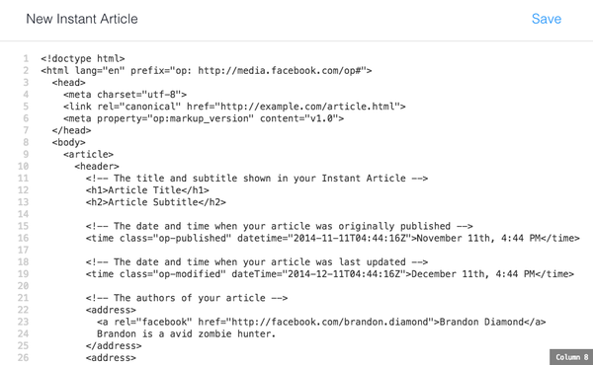Click the op:markup_version meta line

[204, 118]
